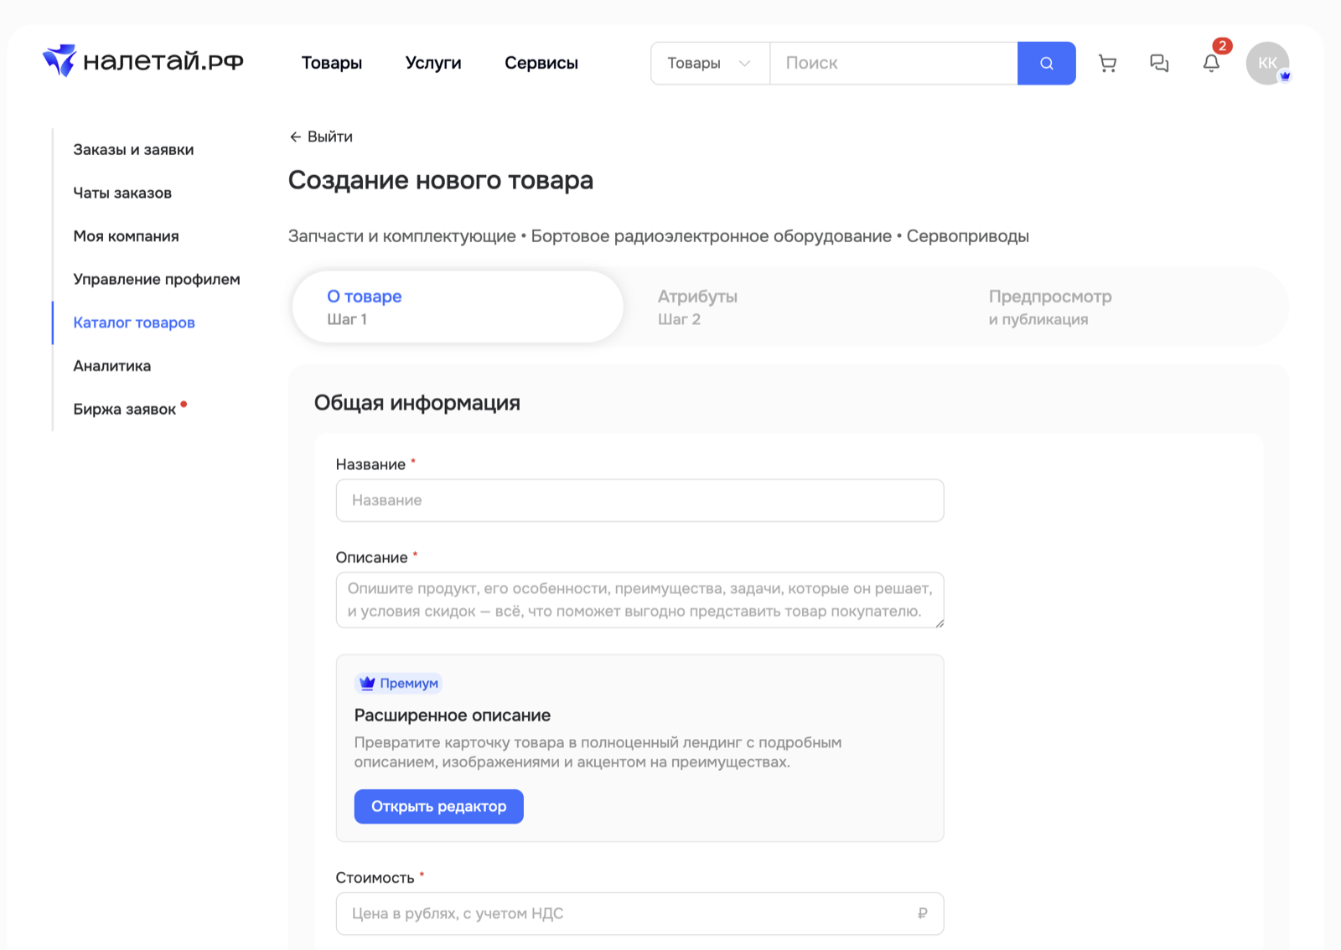Click the налетай.рф logo
Viewport: 1341px width, 950px height.
142,61
